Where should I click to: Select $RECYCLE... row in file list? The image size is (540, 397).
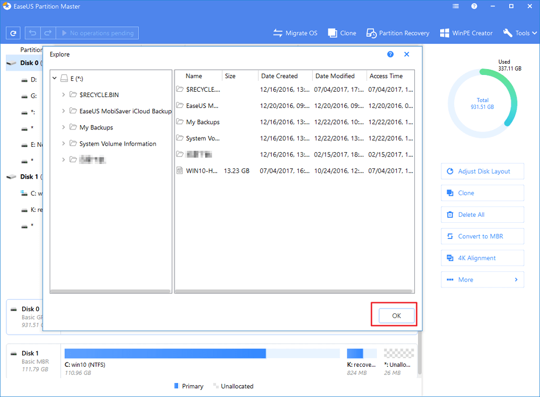point(294,90)
